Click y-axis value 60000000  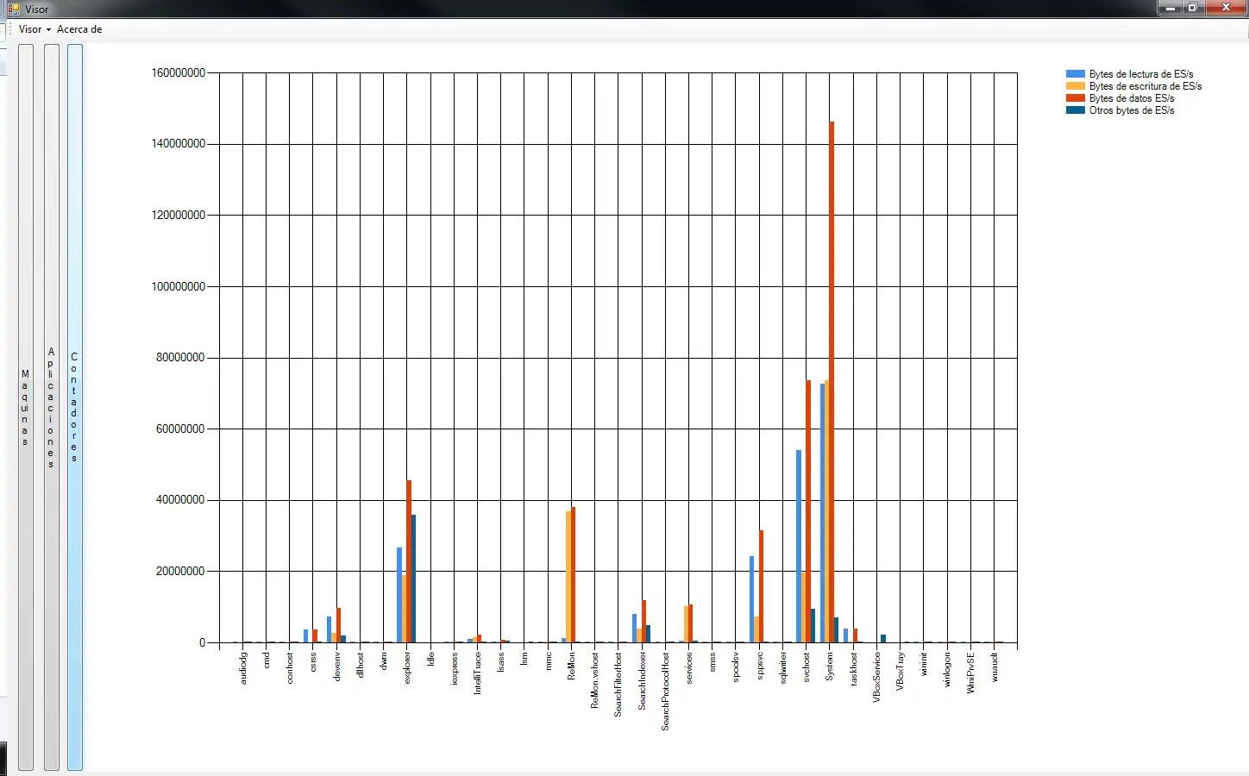point(180,429)
